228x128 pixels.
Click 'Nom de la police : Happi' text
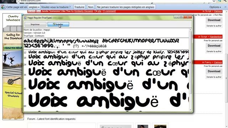point(37,30)
